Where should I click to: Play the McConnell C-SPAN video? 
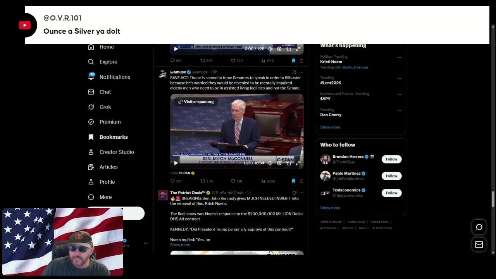176,163
